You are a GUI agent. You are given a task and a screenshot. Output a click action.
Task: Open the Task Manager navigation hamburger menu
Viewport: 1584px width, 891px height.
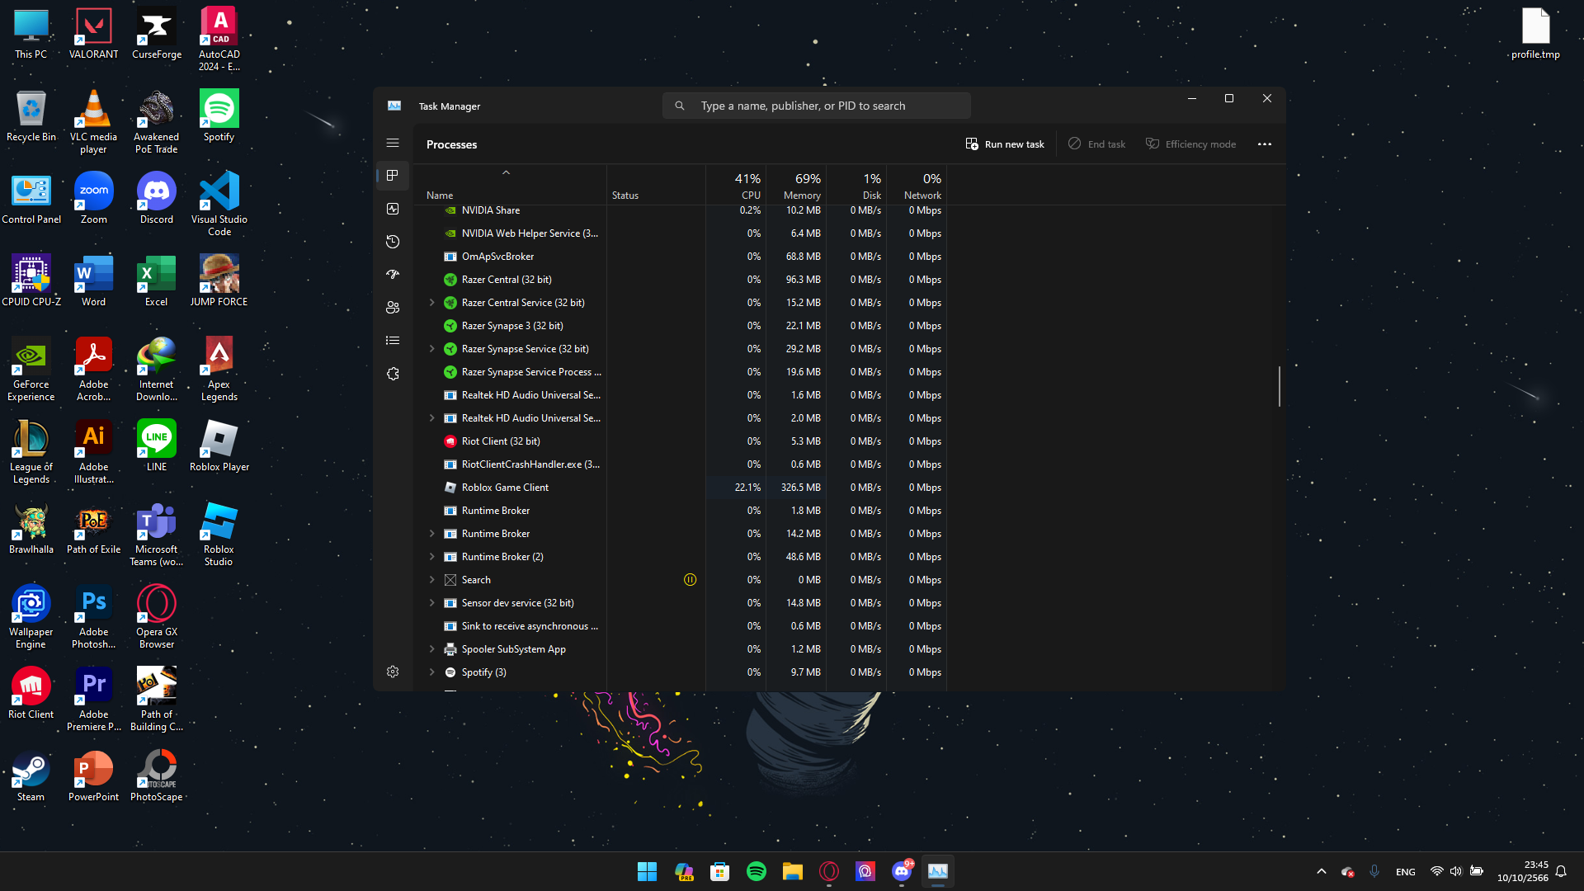[393, 144]
